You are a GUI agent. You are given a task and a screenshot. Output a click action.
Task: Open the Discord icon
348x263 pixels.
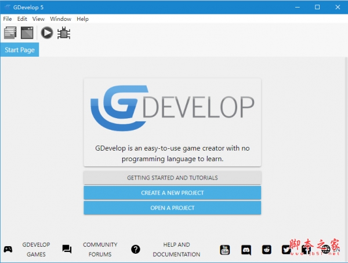[246, 250]
